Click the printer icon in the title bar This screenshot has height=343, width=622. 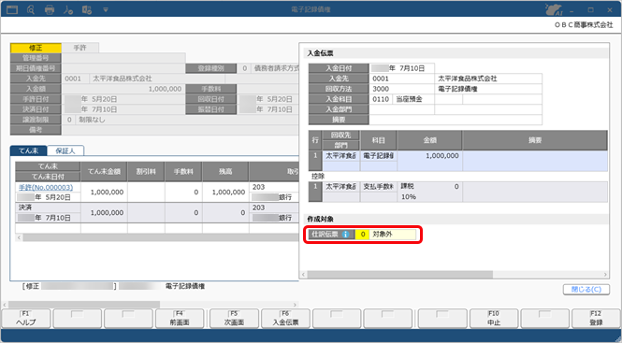tap(50, 9)
